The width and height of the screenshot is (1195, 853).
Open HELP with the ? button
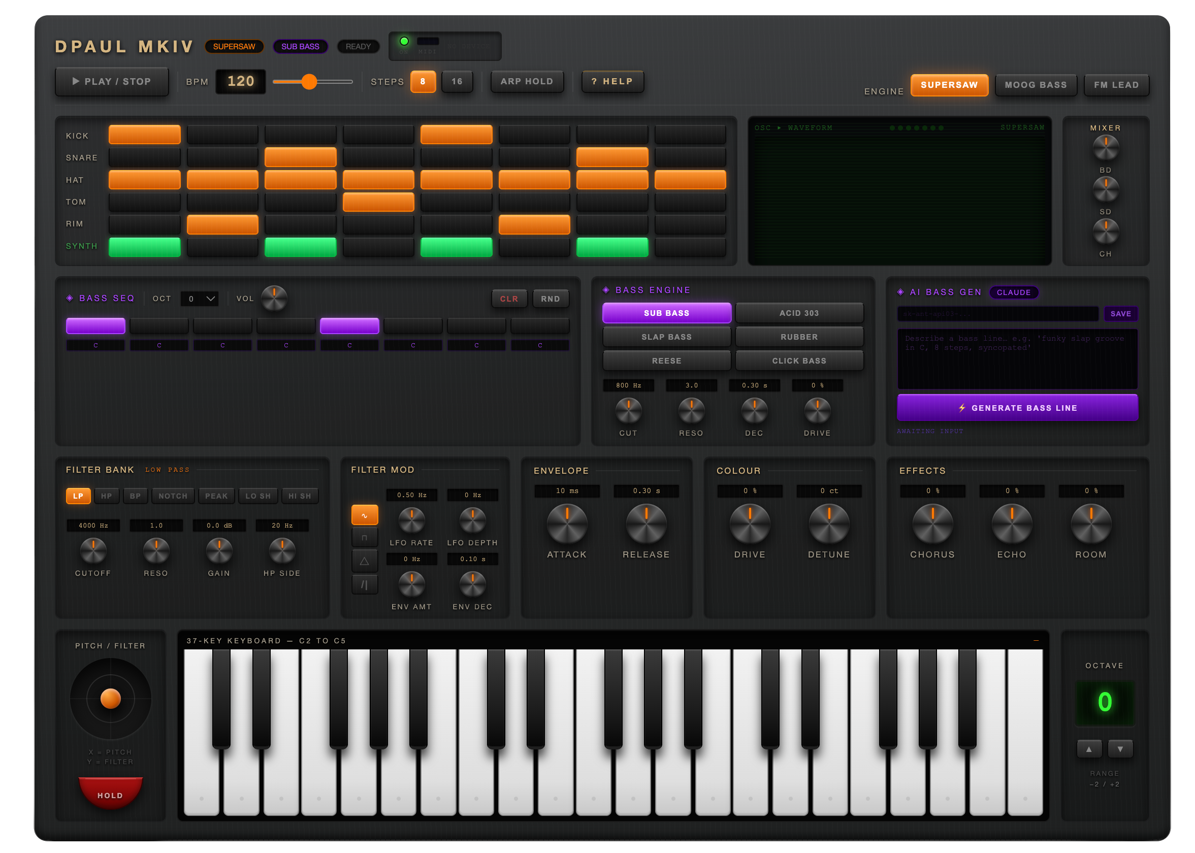(612, 81)
